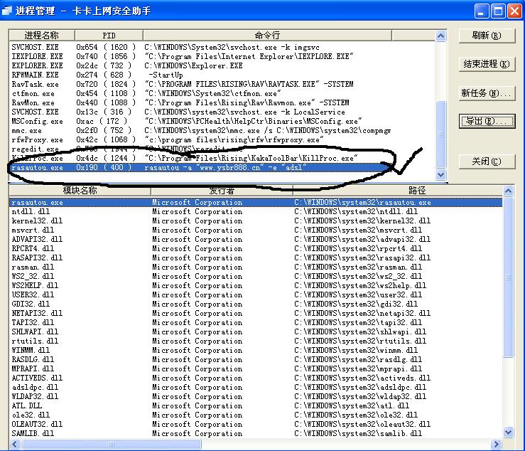This screenshot has width=525, height=451.
Task: Click the 结束进程(K) end process button
Action: pos(487,64)
